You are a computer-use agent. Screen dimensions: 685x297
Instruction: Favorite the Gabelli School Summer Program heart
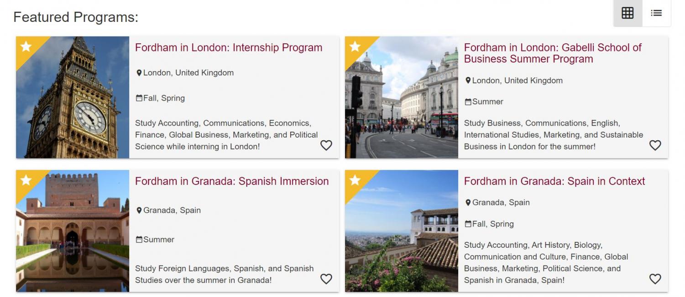[x=655, y=145]
